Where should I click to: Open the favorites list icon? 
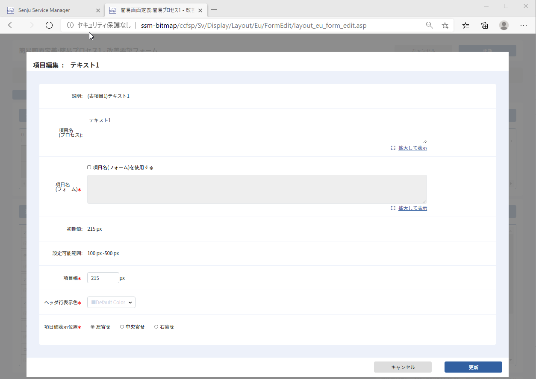click(466, 25)
